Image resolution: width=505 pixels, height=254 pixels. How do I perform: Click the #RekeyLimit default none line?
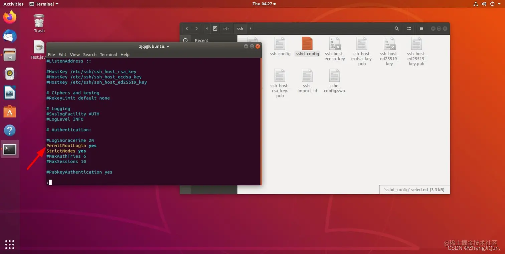click(78, 98)
